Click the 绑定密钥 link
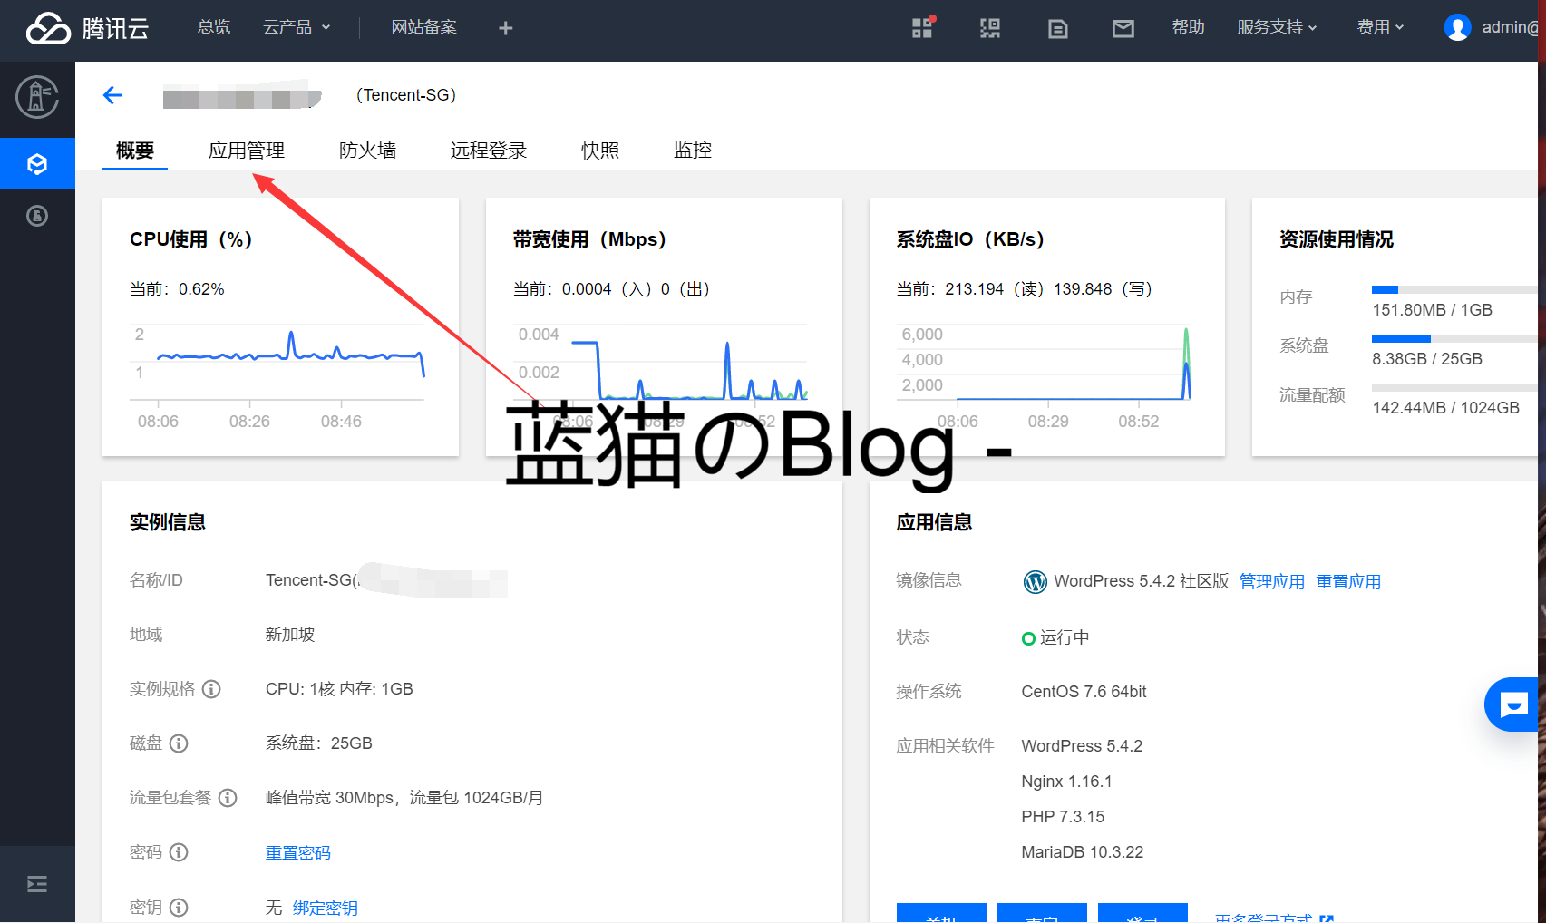 (x=325, y=908)
